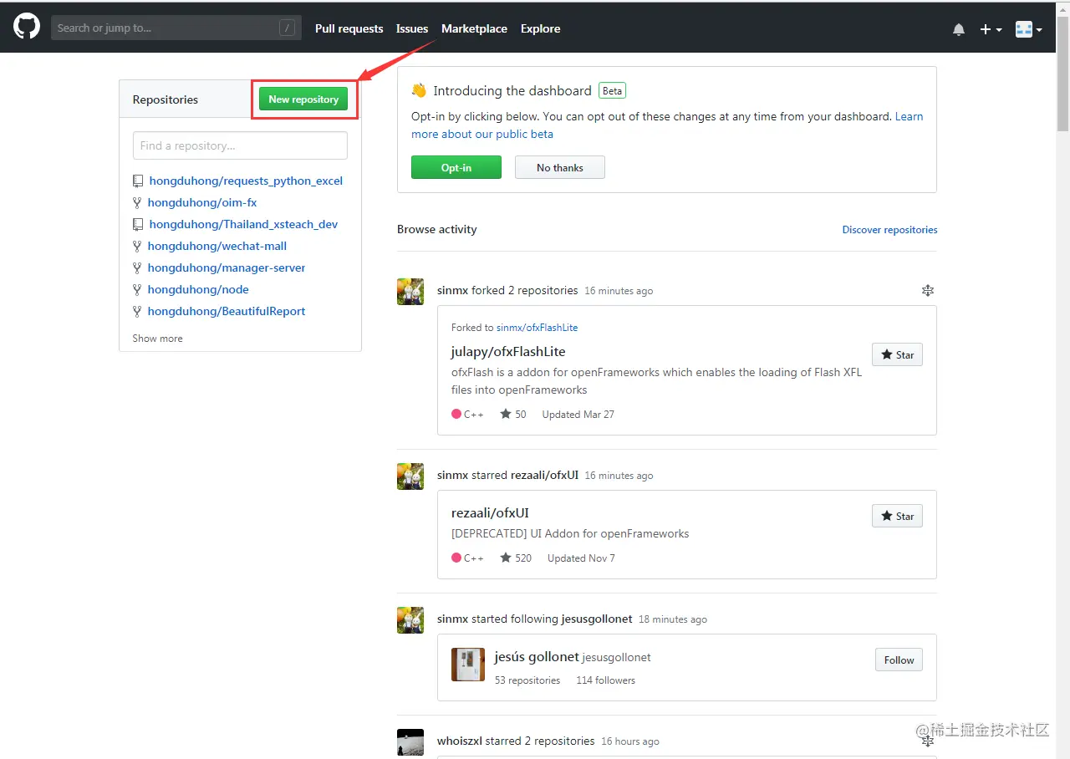Open whoiszxl profile link
Image resolution: width=1070 pixels, height=759 pixels.
[460, 741]
